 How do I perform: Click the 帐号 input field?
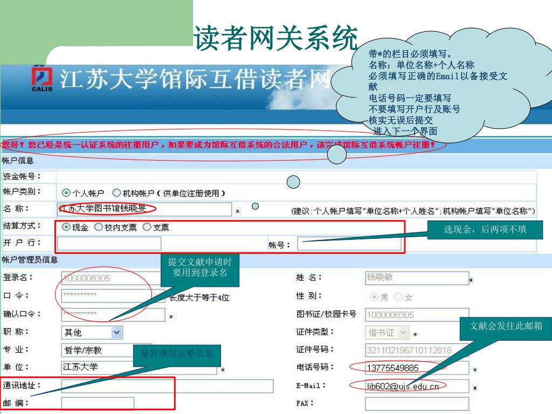pos(349,243)
